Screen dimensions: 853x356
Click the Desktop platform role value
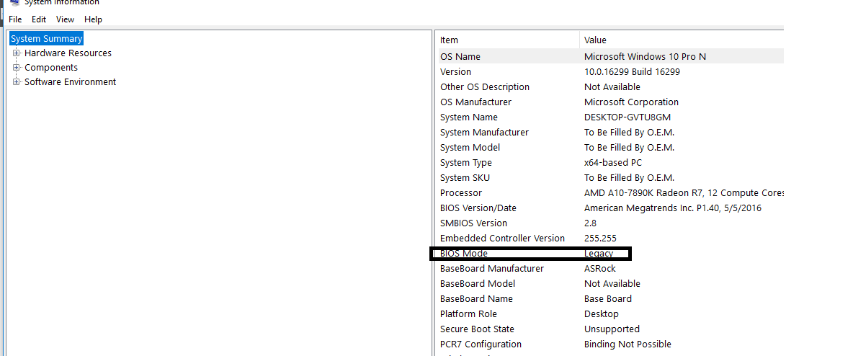(x=601, y=314)
